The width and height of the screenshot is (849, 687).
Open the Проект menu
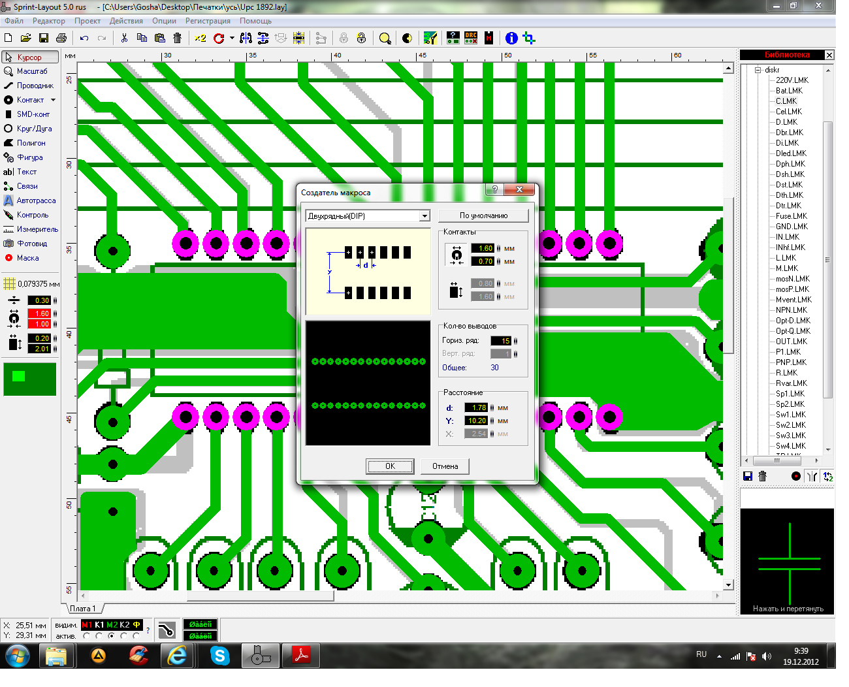pos(88,21)
